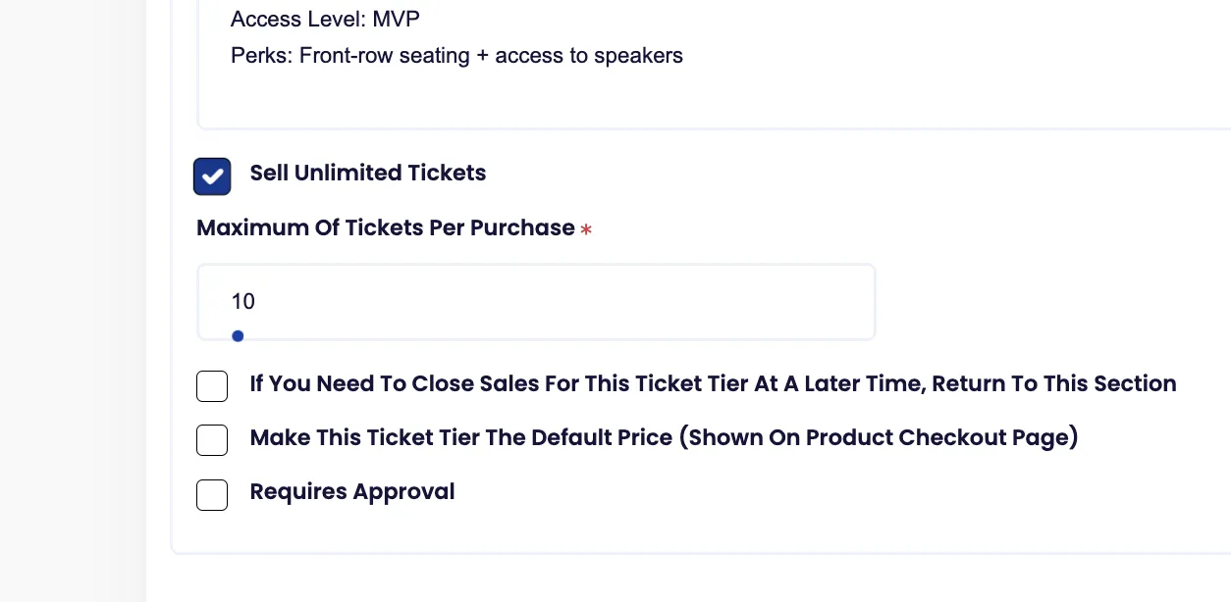Uncheck the Sell Unlimited Tickets checkbox
The image size is (1231, 602).
212,176
